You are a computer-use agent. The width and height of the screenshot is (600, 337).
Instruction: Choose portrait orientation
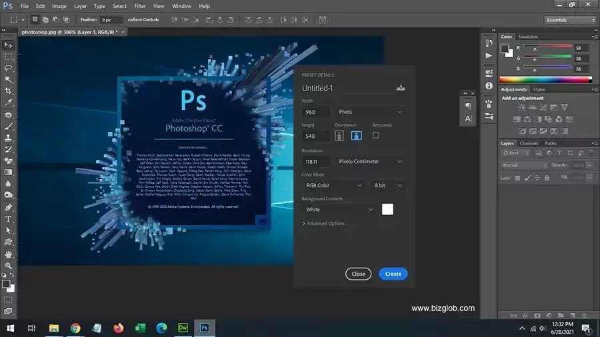pyautogui.click(x=339, y=136)
